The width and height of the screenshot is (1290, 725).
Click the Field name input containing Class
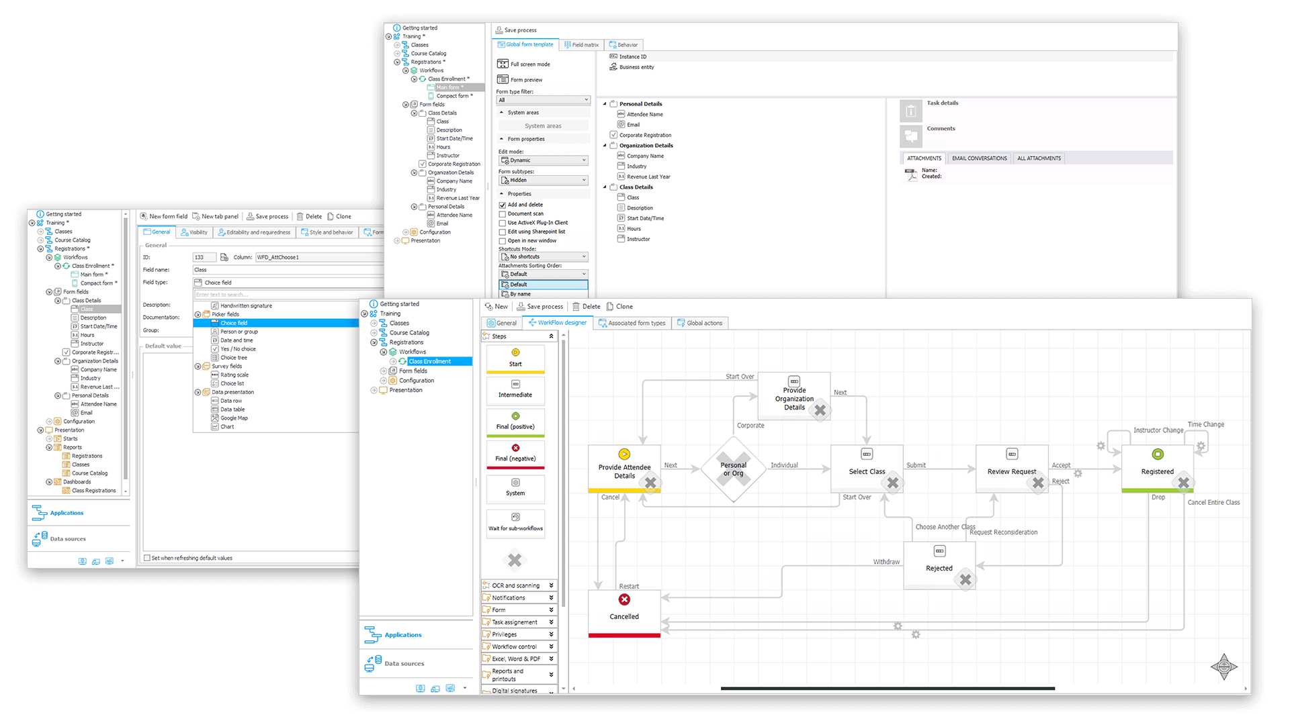[288, 270]
